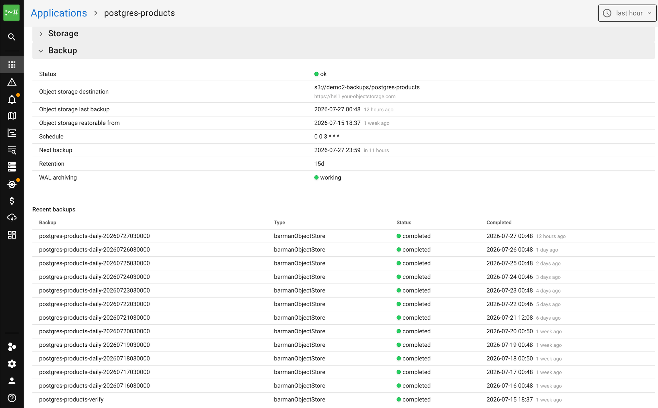Expand the Storage section
The width and height of the screenshot is (658, 408).
343,34
